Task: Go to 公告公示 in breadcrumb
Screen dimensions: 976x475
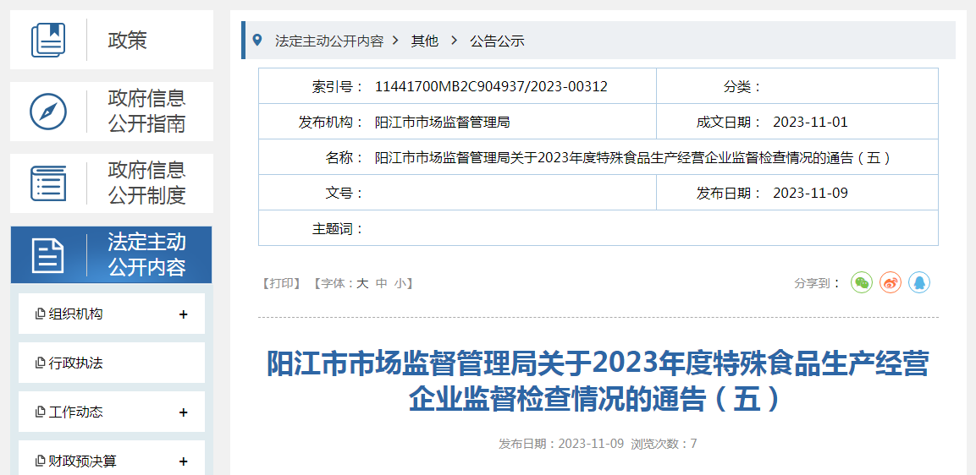Action: [x=497, y=41]
